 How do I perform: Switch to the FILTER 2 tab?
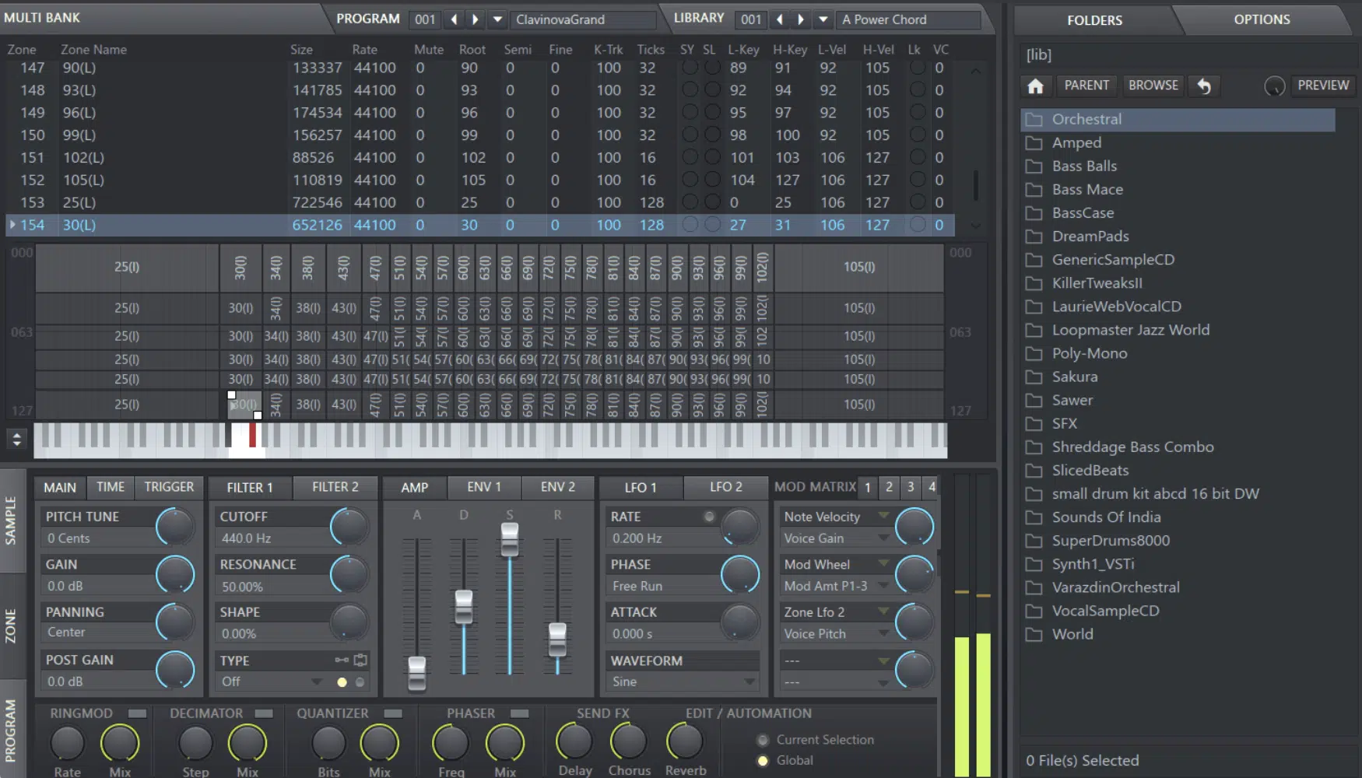click(335, 487)
